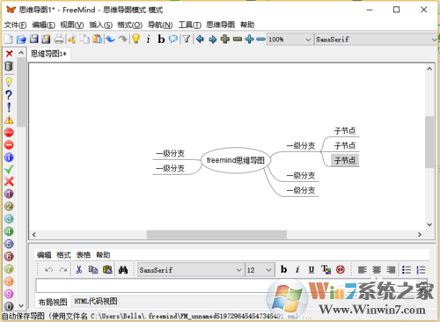Toggle italic in the main toolbar
This screenshot has height=322, width=440.
[x=148, y=39]
